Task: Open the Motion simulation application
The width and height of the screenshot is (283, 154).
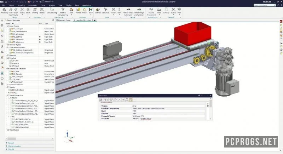Action: (x=85, y=11)
